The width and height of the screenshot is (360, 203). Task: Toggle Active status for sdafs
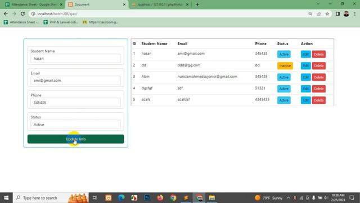tap(283, 100)
